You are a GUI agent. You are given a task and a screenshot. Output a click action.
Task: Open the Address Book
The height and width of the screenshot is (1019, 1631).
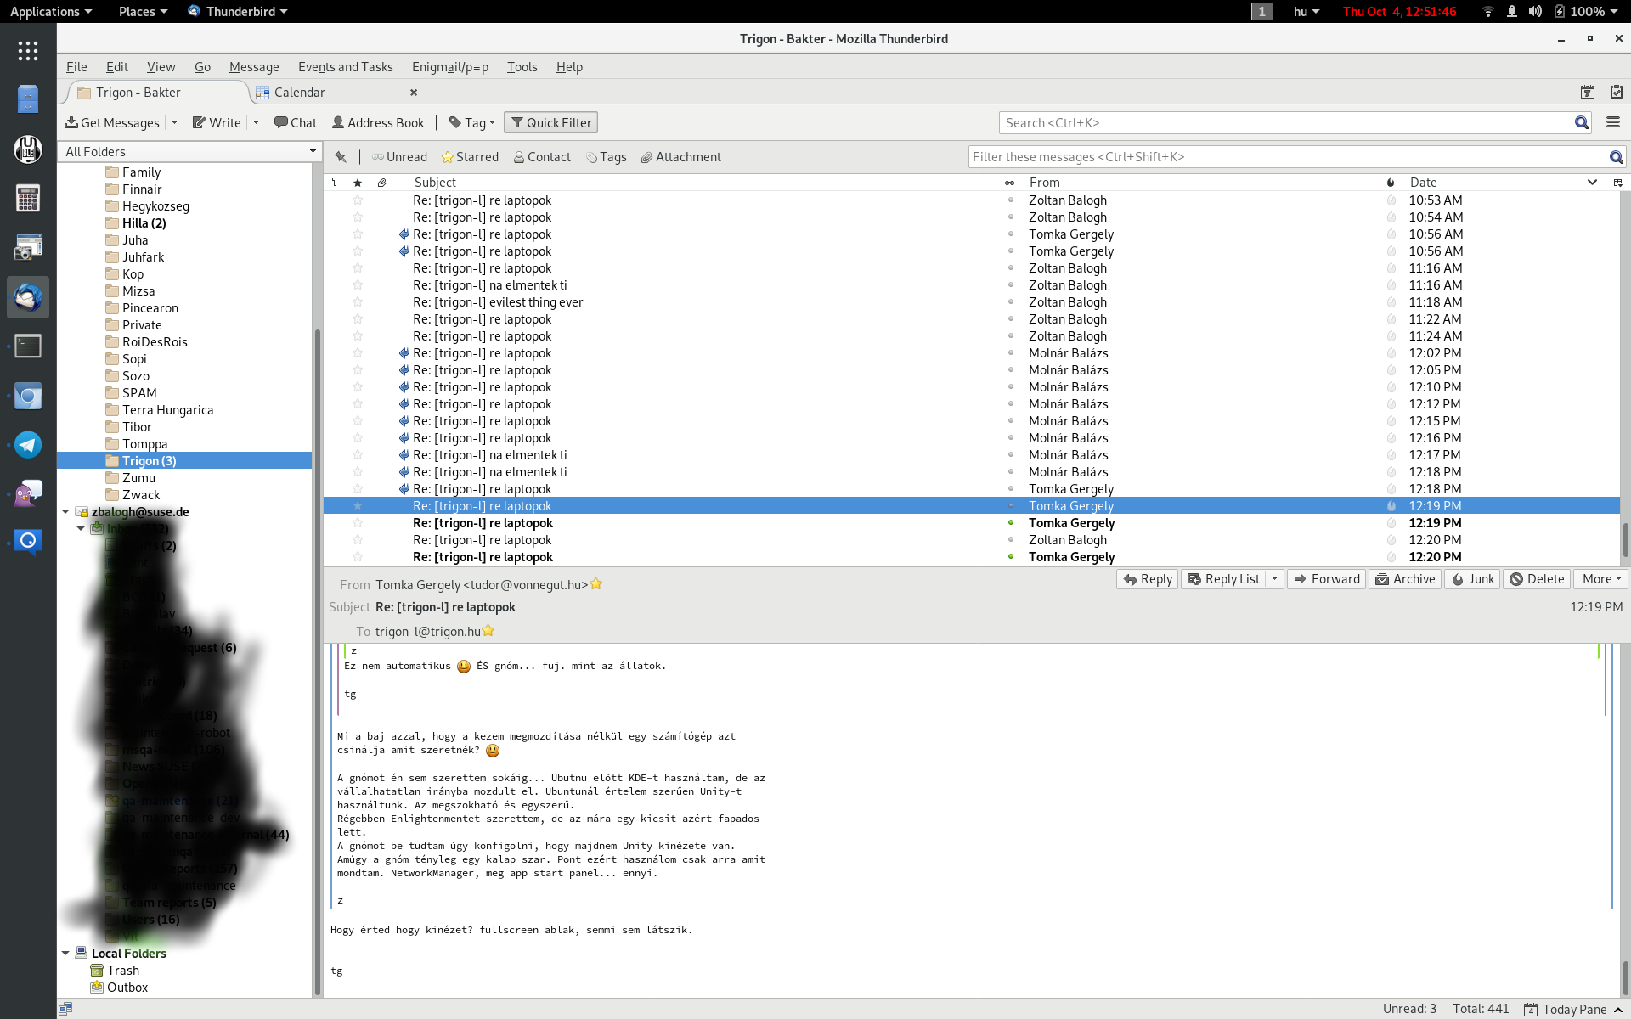pyautogui.click(x=378, y=122)
